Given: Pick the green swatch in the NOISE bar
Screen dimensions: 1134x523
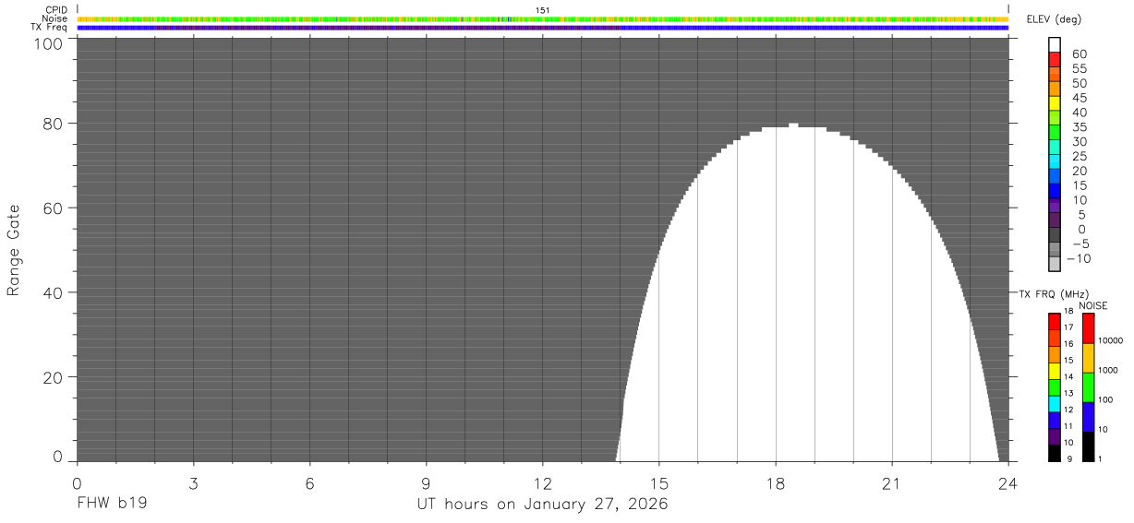Looking at the screenshot, I should coord(1089,387).
